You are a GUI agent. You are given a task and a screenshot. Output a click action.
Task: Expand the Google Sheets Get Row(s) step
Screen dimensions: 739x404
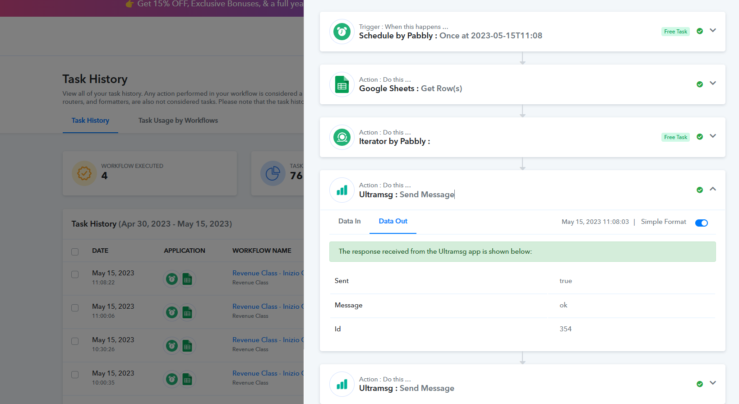[x=713, y=84]
